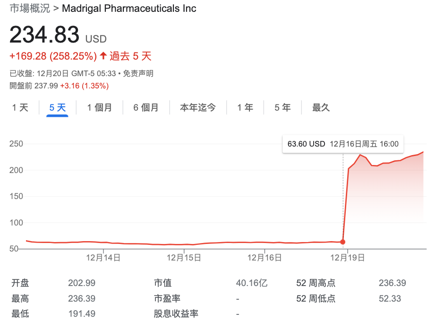The width and height of the screenshot is (436, 330).
Task: Open the 本年迄今 year-to-date tab
Action: coord(198,107)
